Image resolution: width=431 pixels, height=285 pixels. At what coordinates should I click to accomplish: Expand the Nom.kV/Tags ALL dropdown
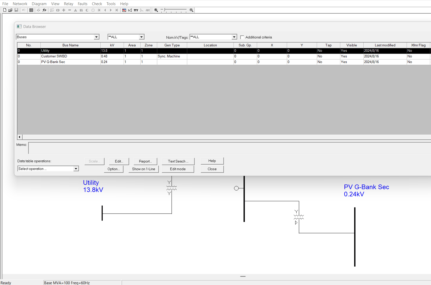click(x=234, y=37)
